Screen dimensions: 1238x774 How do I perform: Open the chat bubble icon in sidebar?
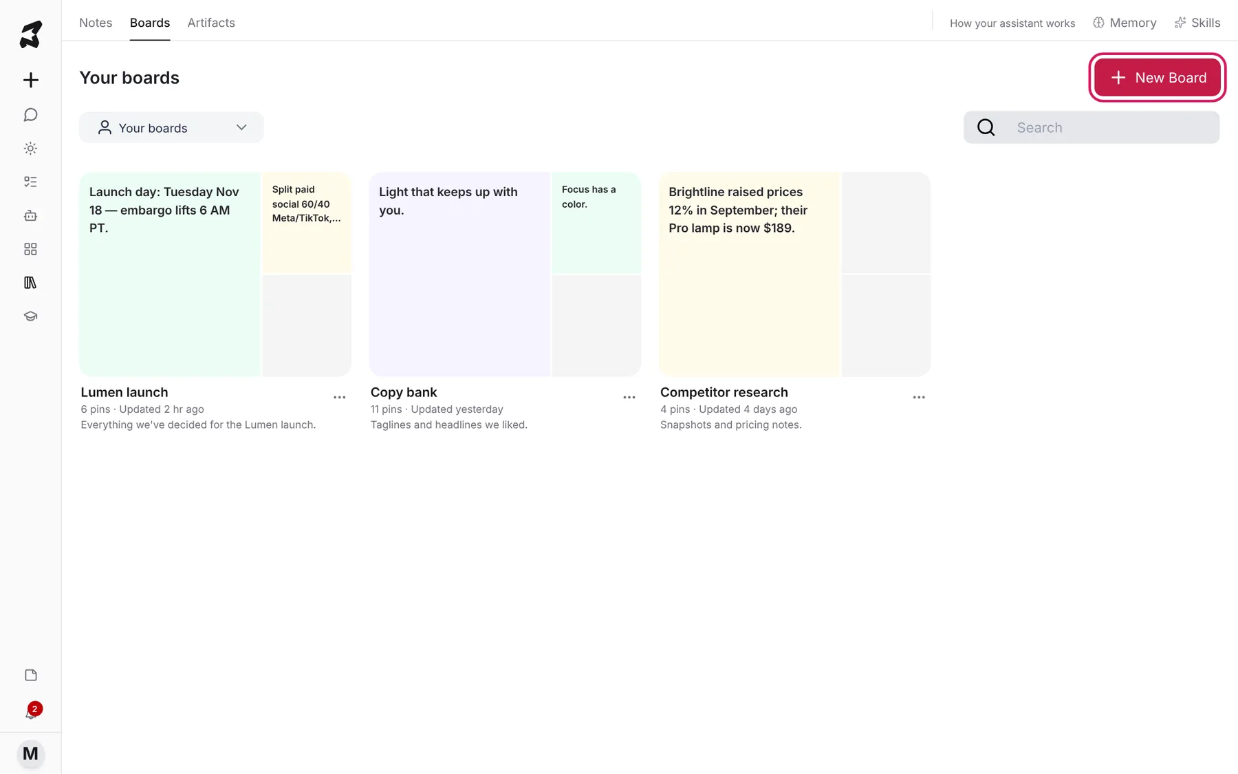coord(30,115)
